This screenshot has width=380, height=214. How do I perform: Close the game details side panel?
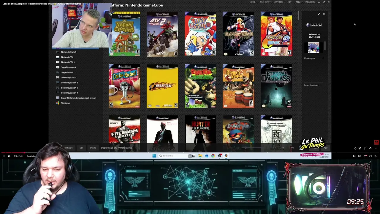tap(324, 14)
